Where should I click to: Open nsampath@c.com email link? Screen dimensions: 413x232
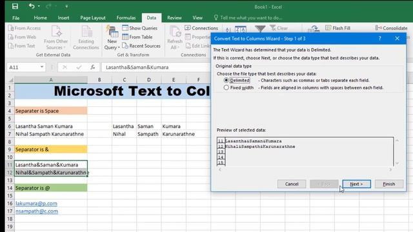point(37,211)
